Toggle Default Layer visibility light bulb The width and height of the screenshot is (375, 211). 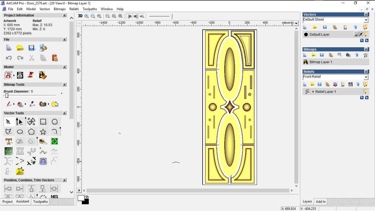(366, 34)
